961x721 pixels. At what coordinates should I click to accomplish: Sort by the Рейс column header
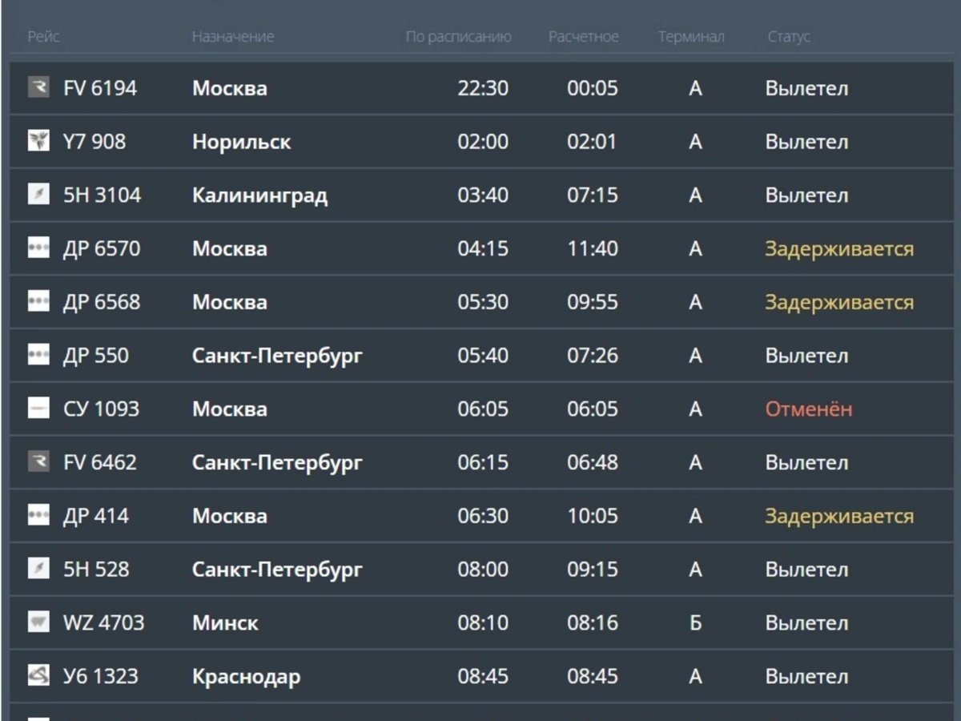coord(43,37)
